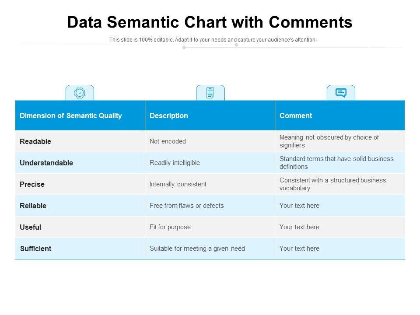Click 'Your text here' in Sufficient row
The width and height of the screenshot is (420, 315).
[x=299, y=248]
